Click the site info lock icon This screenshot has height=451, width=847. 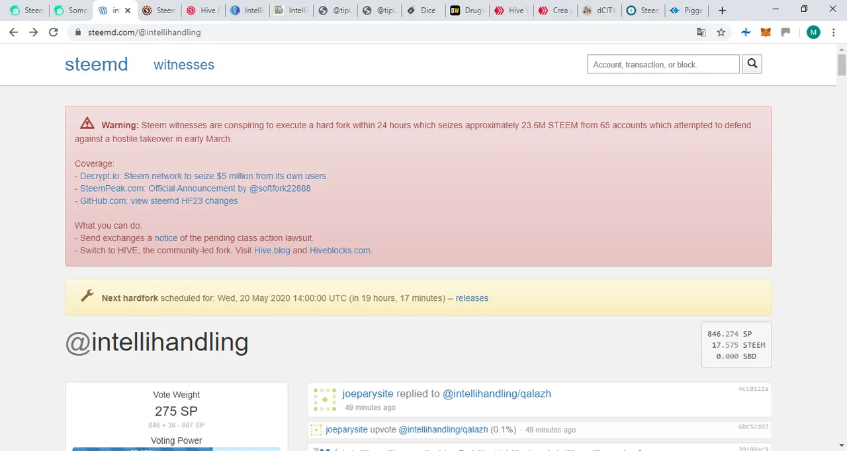coord(78,32)
